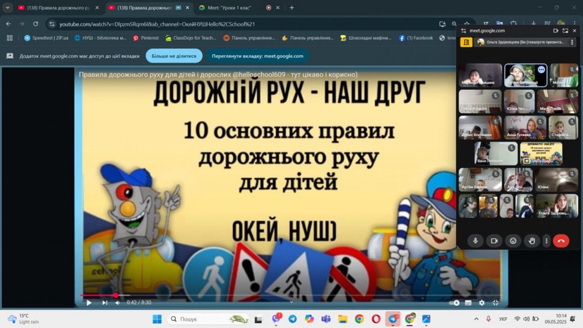Return Meet picture-in-picture to its tab

[x=565, y=31]
